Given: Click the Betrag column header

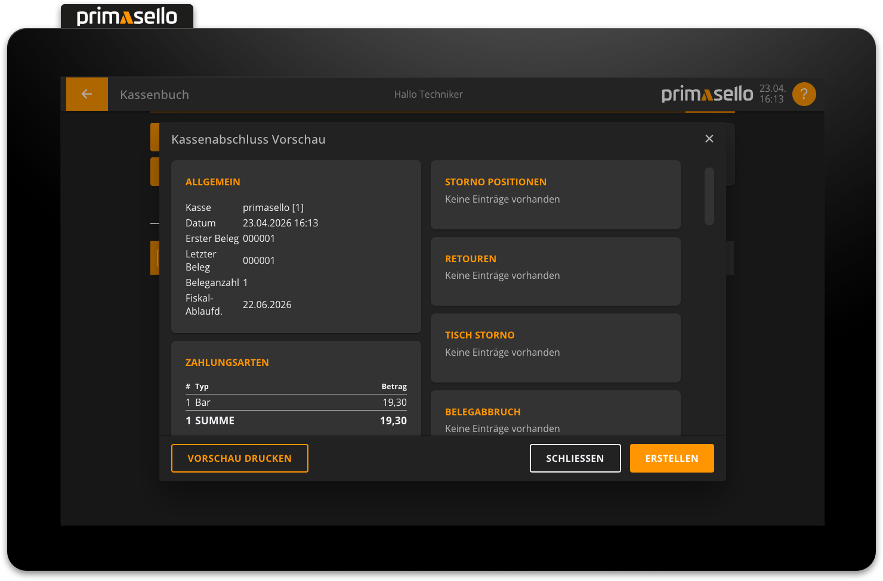Looking at the screenshot, I should (x=394, y=387).
